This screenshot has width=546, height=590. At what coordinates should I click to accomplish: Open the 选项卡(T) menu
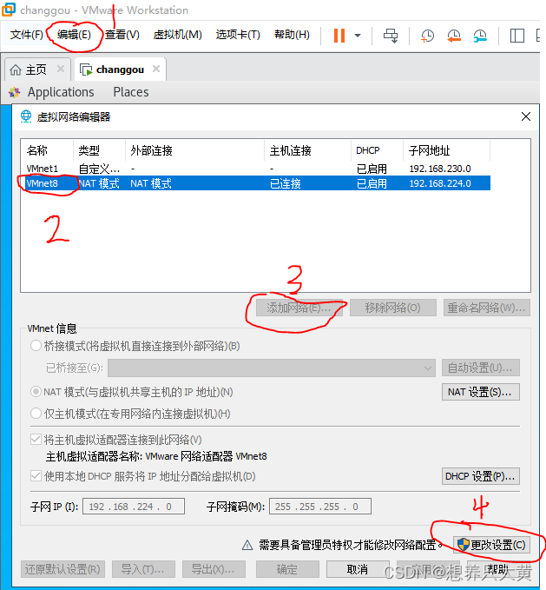238,35
